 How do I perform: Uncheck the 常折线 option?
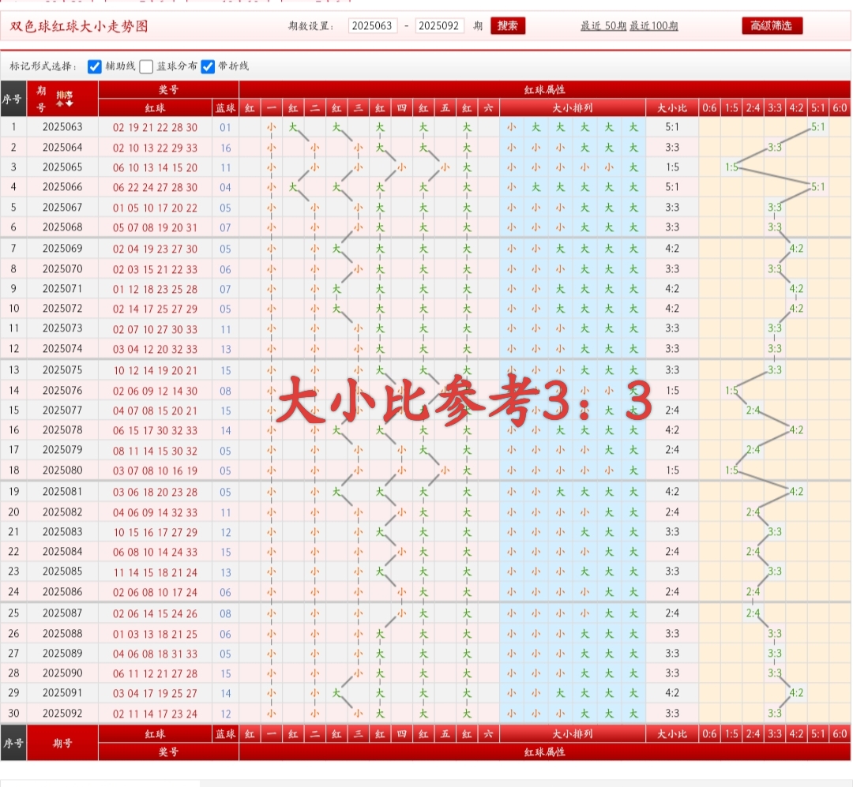(x=207, y=66)
